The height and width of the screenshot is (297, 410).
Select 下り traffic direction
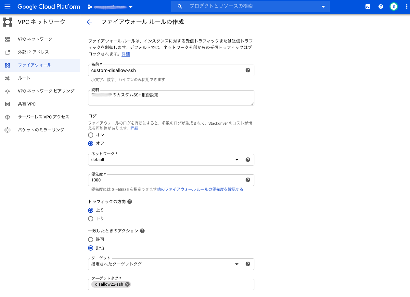tap(90, 218)
